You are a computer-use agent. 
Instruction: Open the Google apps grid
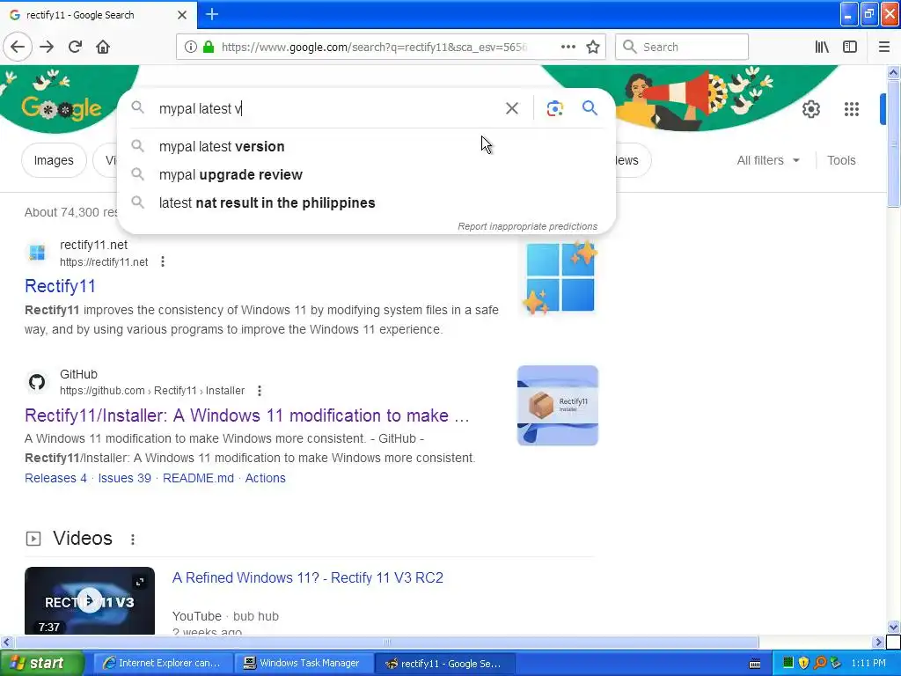852,108
